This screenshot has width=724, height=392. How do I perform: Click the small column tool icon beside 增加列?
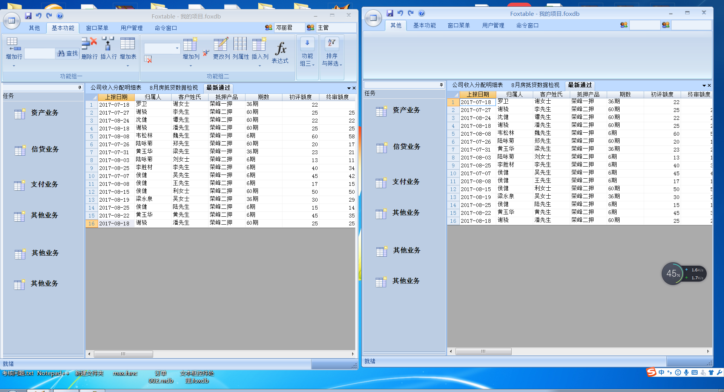[x=206, y=53]
